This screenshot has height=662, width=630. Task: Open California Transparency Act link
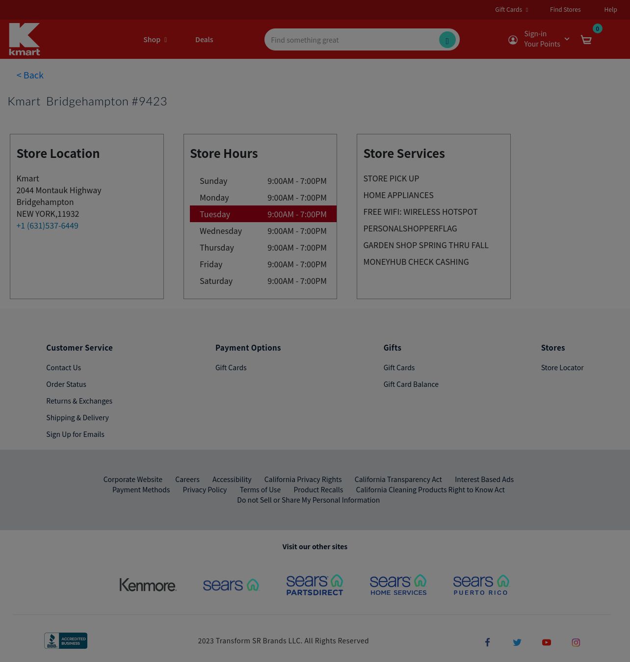point(398,479)
